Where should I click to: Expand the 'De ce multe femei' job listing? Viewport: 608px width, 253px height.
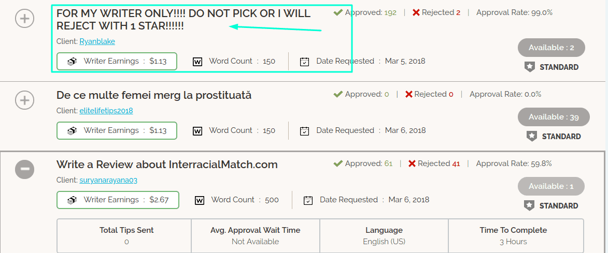tap(24, 100)
